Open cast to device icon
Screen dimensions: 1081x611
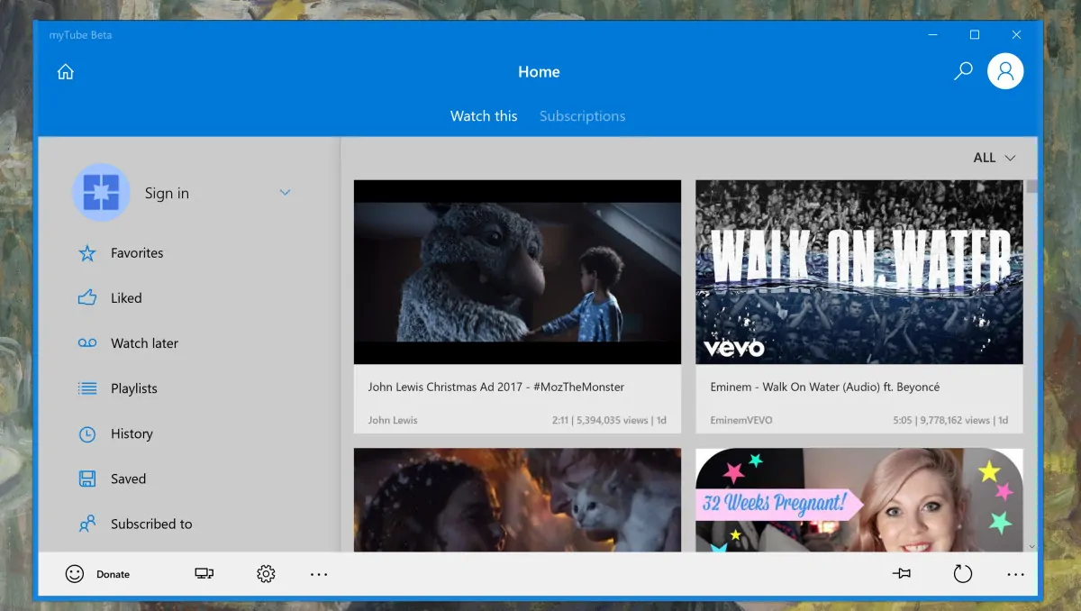tap(204, 574)
